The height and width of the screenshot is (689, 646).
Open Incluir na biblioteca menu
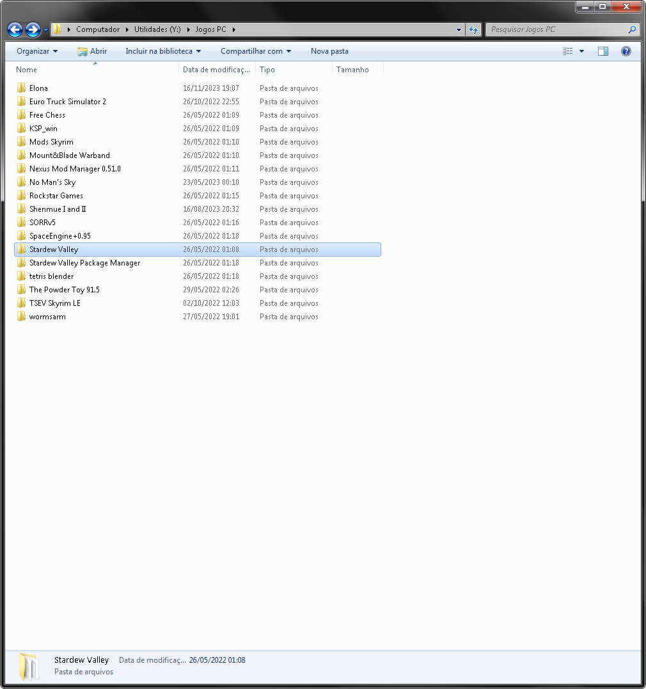point(163,51)
